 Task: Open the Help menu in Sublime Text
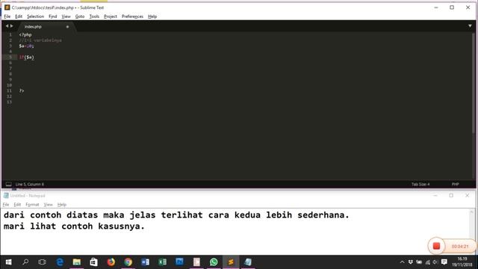tap(152, 16)
